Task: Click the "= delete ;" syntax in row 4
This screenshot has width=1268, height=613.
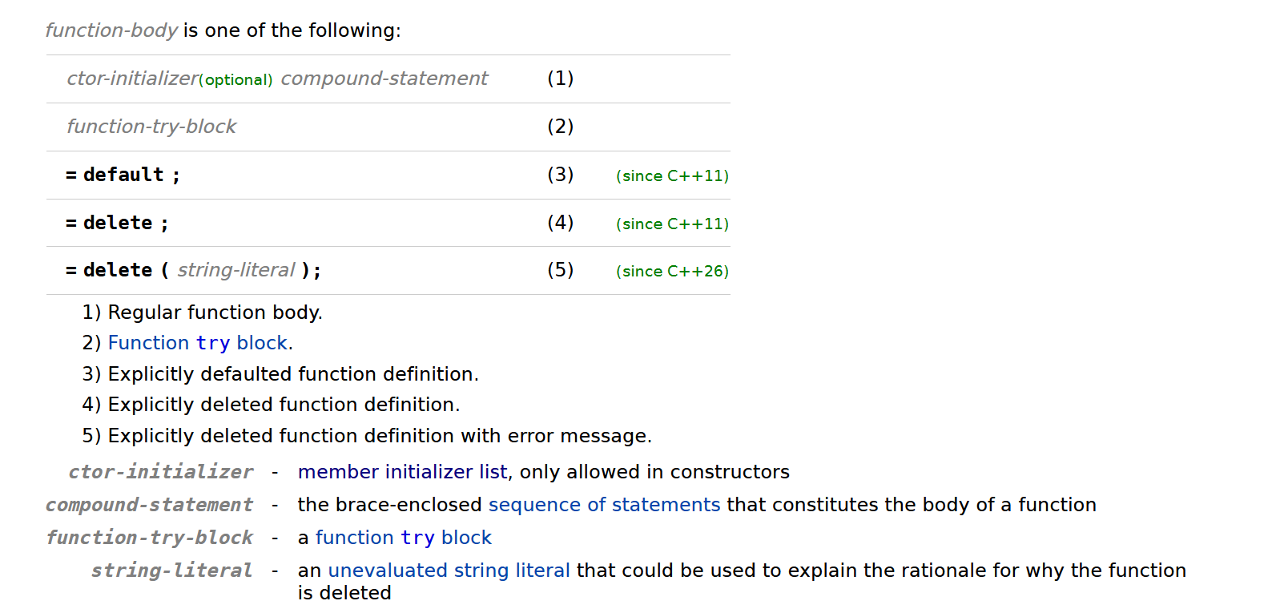Action: click(117, 223)
